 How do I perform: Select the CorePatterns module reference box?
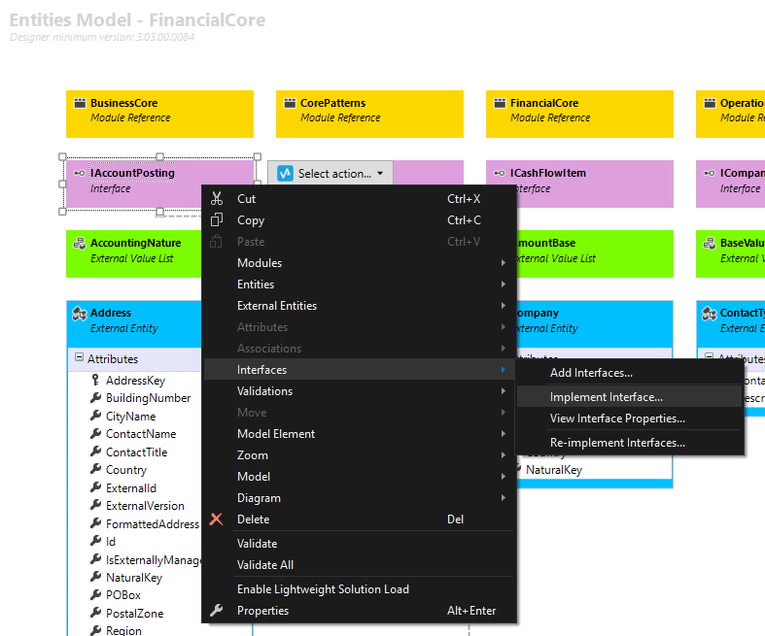(x=369, y=114)
